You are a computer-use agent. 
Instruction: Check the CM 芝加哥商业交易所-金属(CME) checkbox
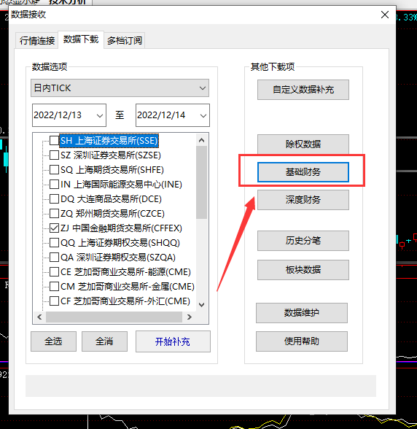[x=54, y=287]
